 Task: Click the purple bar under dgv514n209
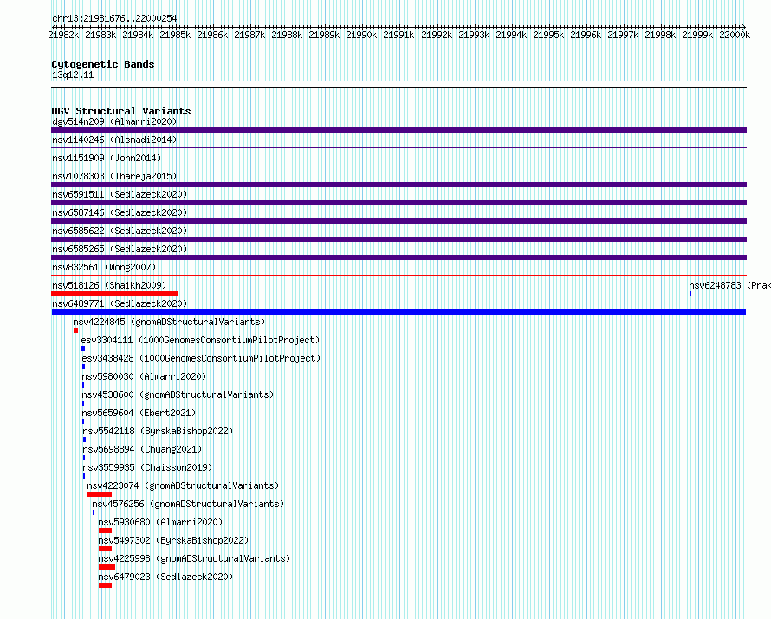pyautogui.click(x=398, y=130)
